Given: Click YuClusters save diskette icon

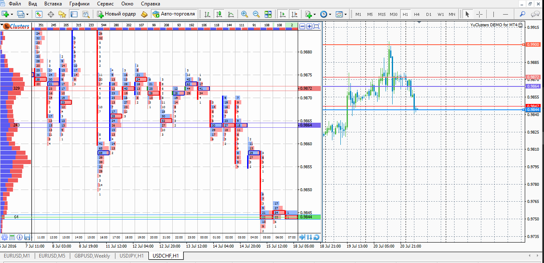Looking at the screenshot, I should click(27, 237).
